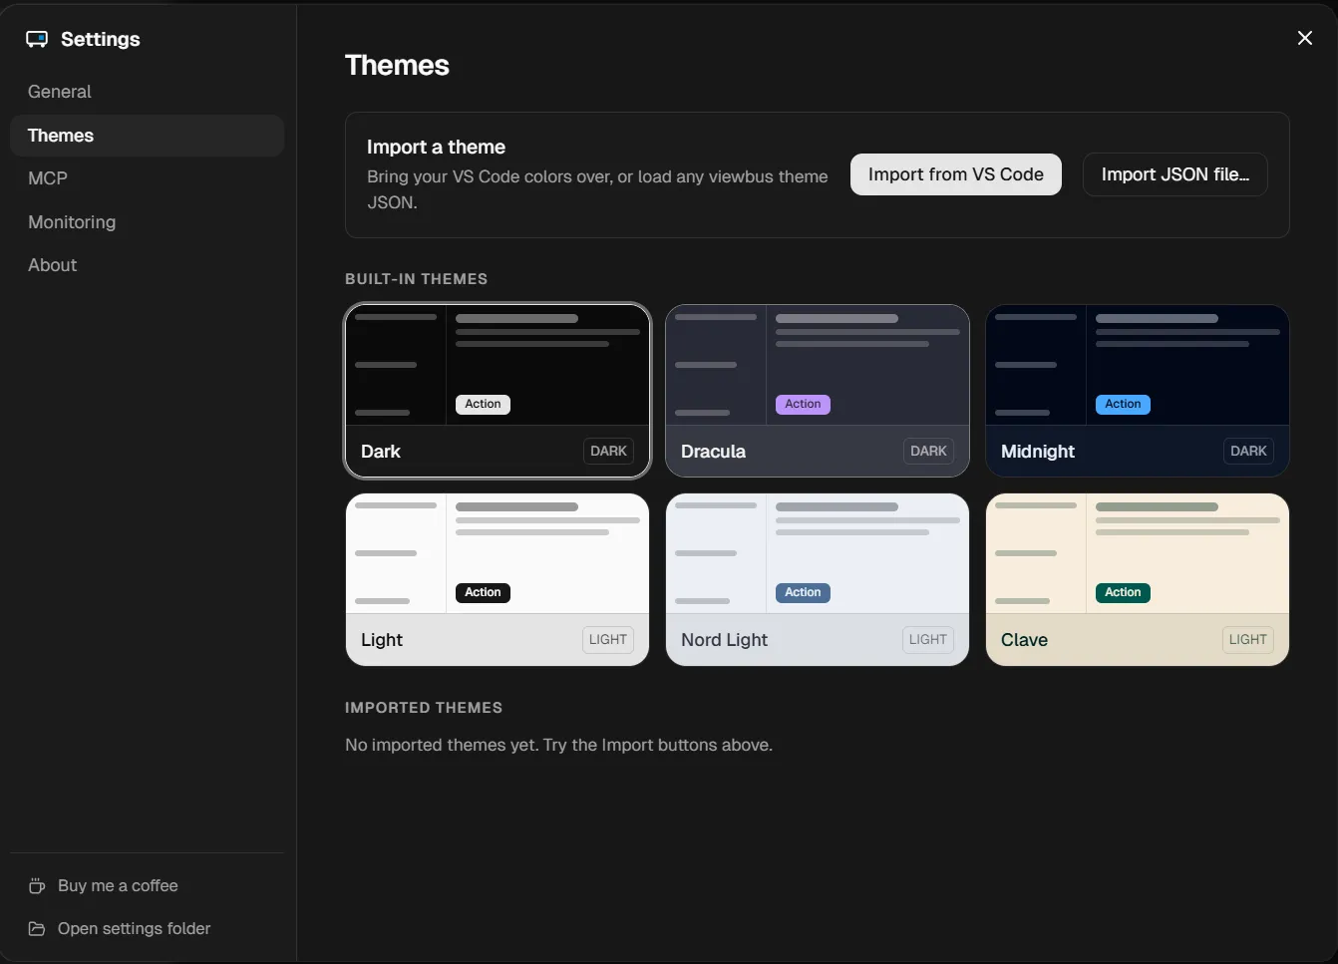The image size is (1338, 964).
Task: Click the folder icon beside Open settings folder
Action: [x=37, y=928]
